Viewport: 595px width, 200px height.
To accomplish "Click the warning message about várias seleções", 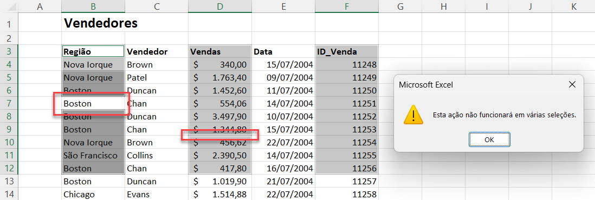I will 505,115.
